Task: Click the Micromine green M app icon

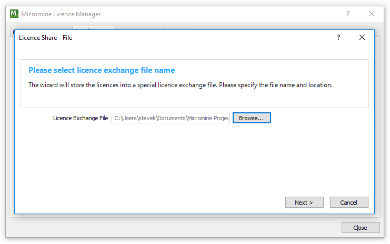Action: pyautogui.click(x=14, y=14)
